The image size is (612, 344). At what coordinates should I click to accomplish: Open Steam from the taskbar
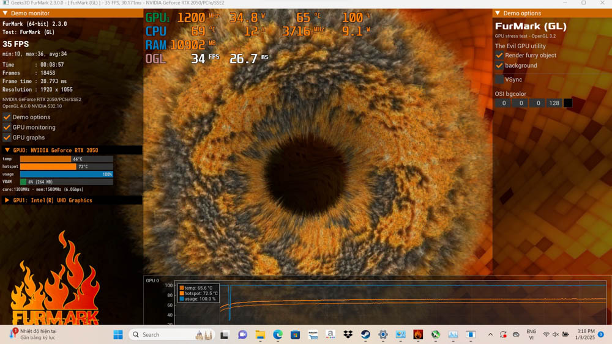click(365, 335)
